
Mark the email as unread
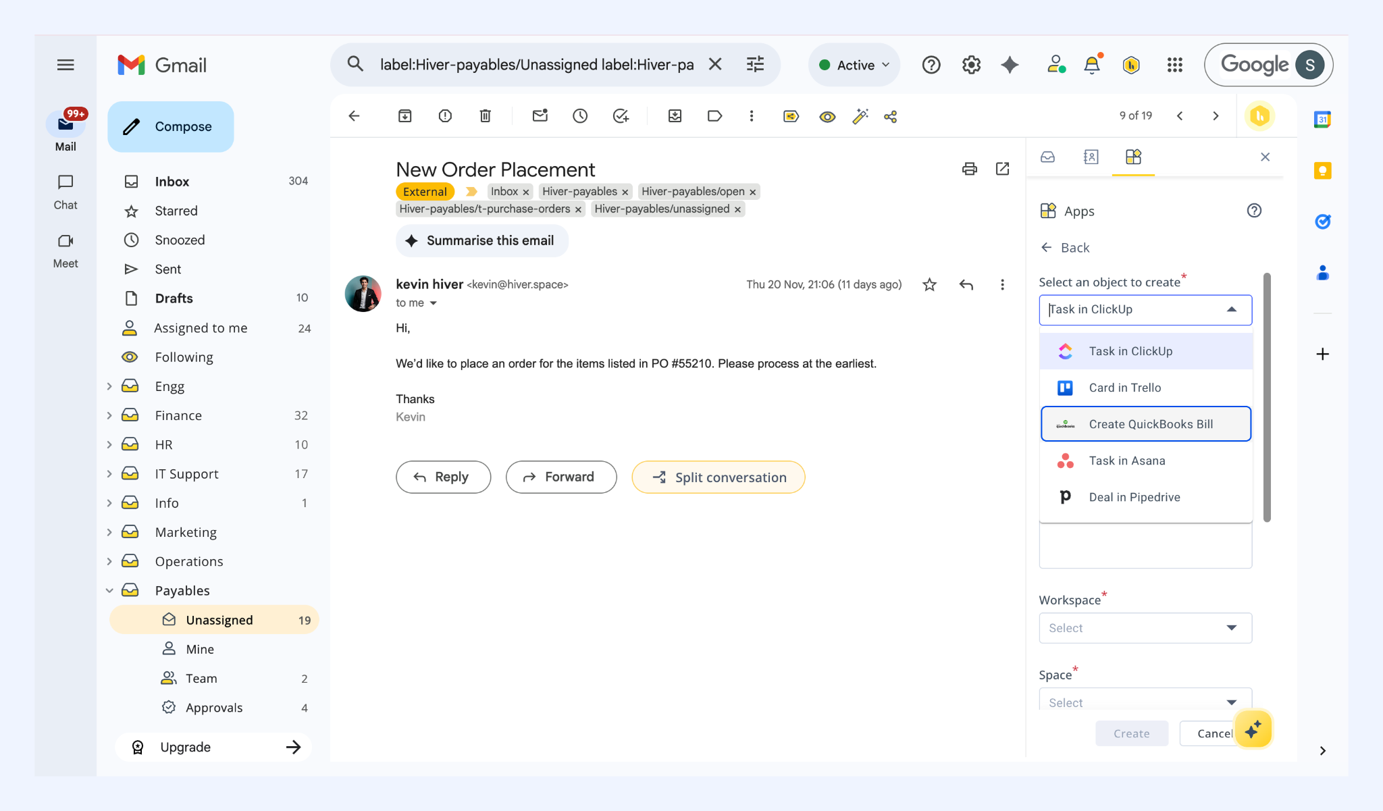(x=540, y=116)
